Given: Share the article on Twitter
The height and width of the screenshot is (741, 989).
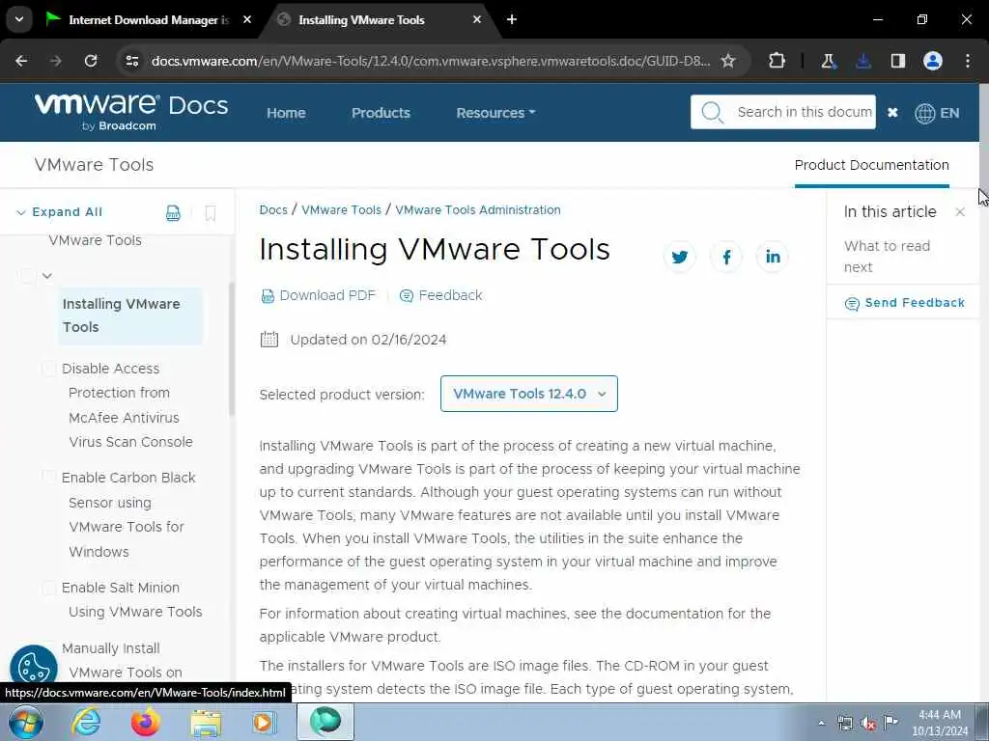Looking at the screenshot, I should pyautogui.click(x=679, y=257).
